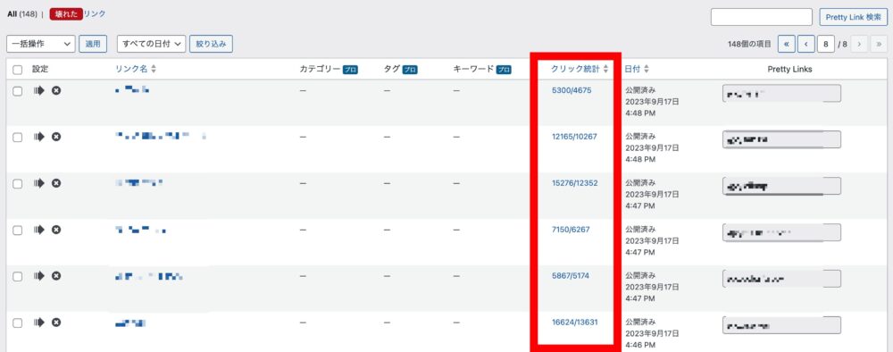Viewport: 893px width, 352px height.
Task: Click delete X icon in 12165/10267 row
Action: click(55, 137)
